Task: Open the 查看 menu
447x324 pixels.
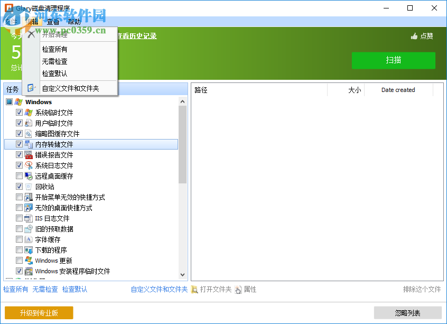Action: [53, 22]
